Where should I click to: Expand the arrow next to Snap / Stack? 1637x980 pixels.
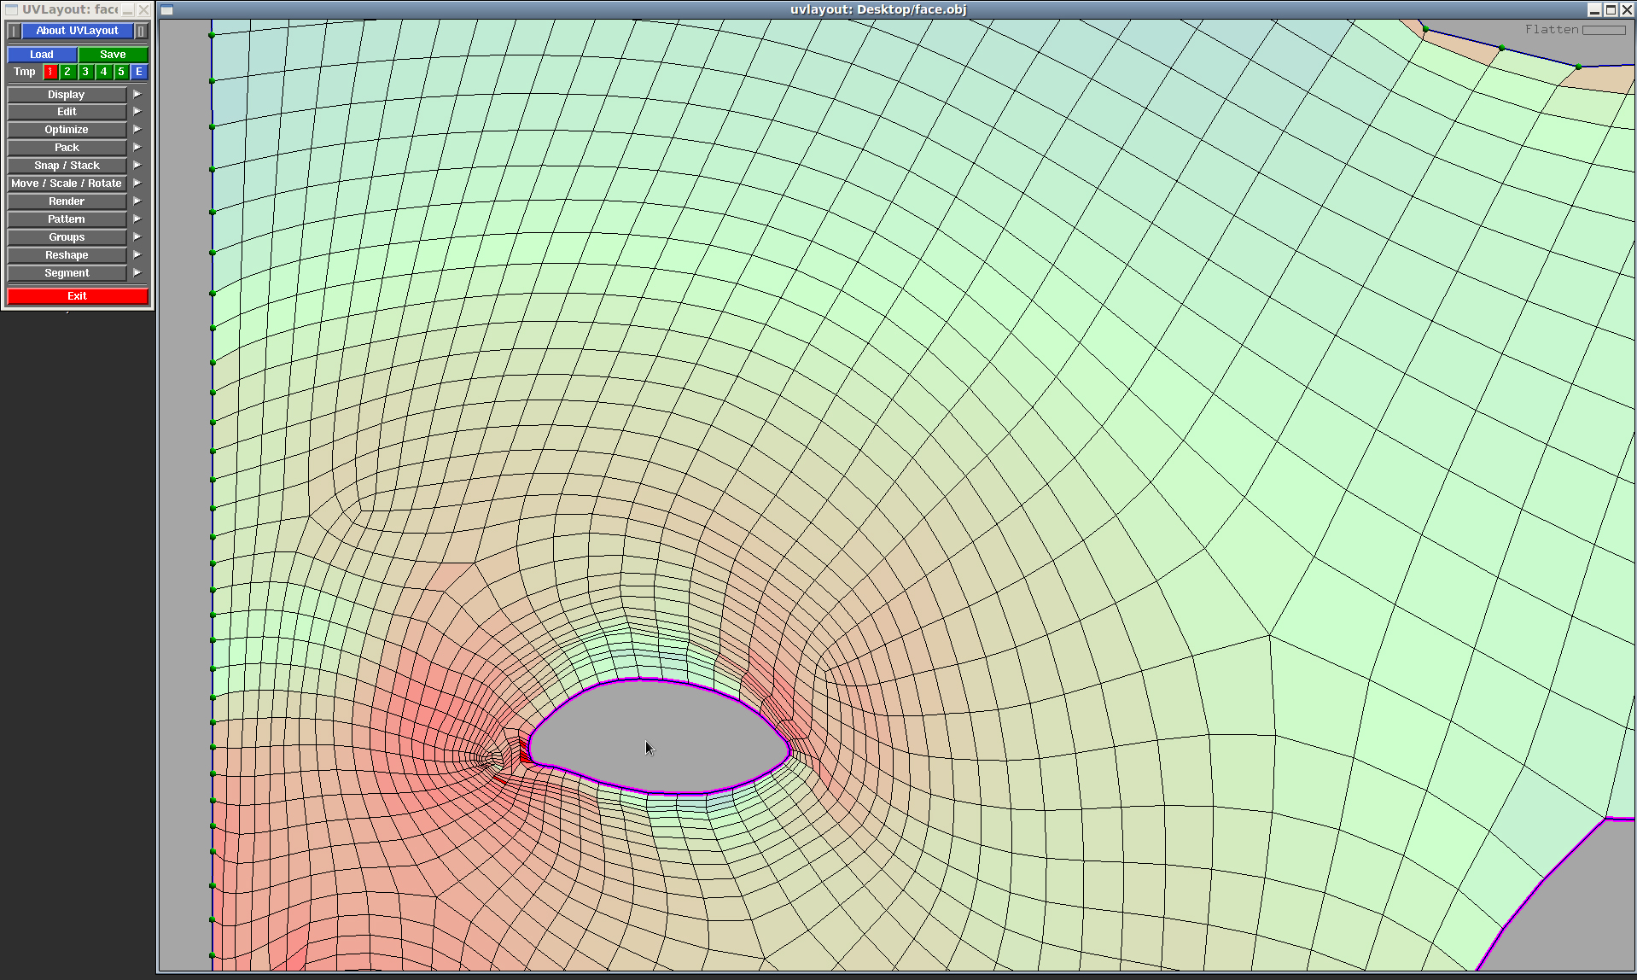coord(137,166)
